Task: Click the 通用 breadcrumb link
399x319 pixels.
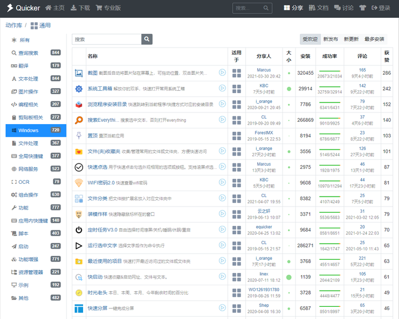Action: tap(40, 25)
